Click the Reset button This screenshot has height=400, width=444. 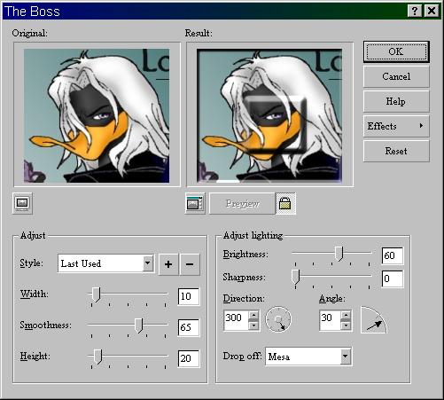(x=396, y=151)
